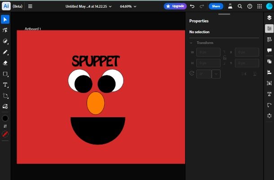Select the Selection arrow tool
Image resolution: width=274 pixels, height=180 pixels.
(5, 19)
